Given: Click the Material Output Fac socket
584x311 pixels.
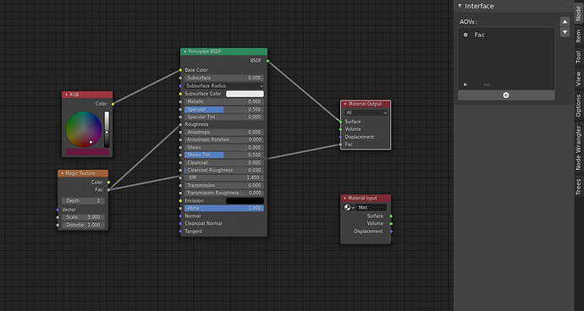Looking at the screenshot, I should tap(340, 145).
